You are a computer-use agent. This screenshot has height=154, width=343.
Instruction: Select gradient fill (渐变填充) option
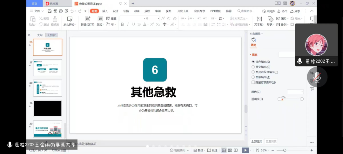tap(253, 67)
